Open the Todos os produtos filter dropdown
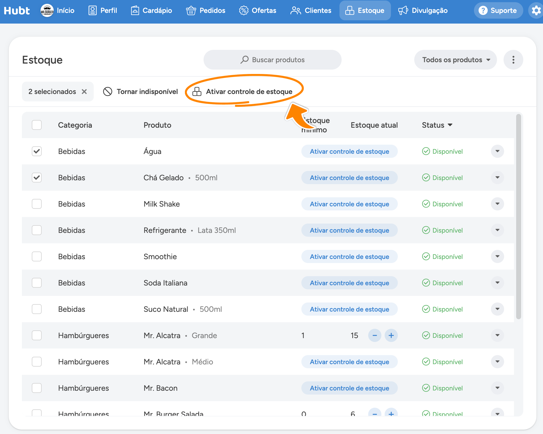Viewport: 543px width, 434px height. [x=455, y=60]
